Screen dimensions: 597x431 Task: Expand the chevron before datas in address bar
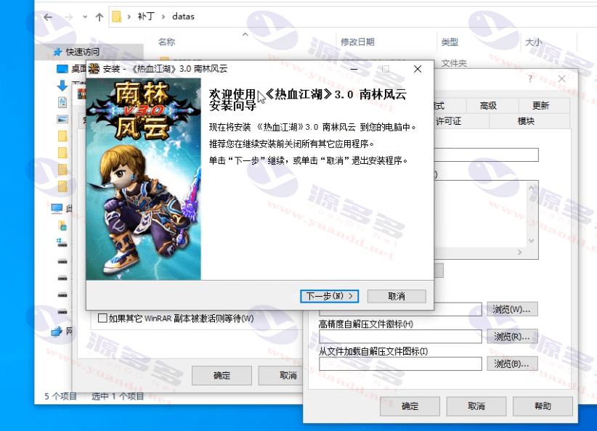tap(163, 17)
